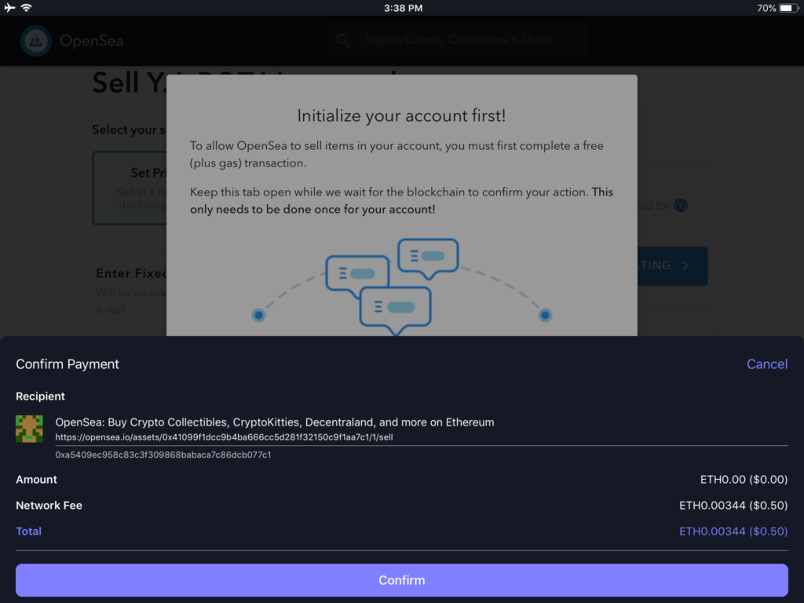Select the Network Fee value ETH0.00344 ($0.50)
804x603 pixels.
[x=733, y=505]
